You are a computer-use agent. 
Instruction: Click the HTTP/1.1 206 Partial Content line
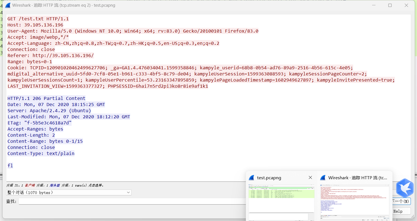[46, 98]
